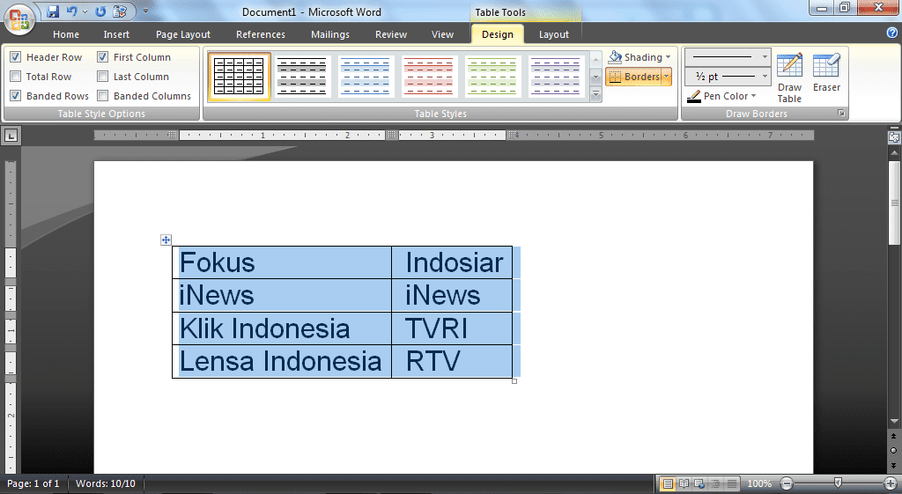Screen dimensions: 902x494
Task: Open Draw Borders dialog launcher
Action: [x=841, y=114]
